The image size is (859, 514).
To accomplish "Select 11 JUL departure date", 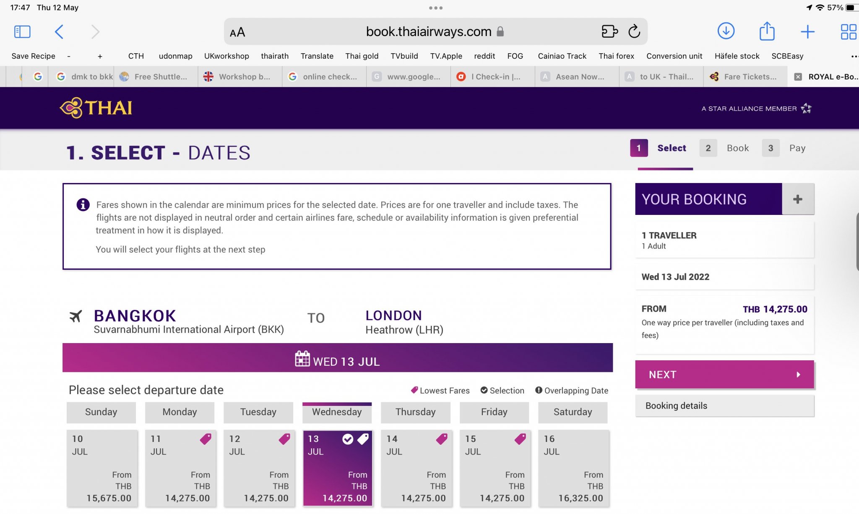I will (180, 468).
